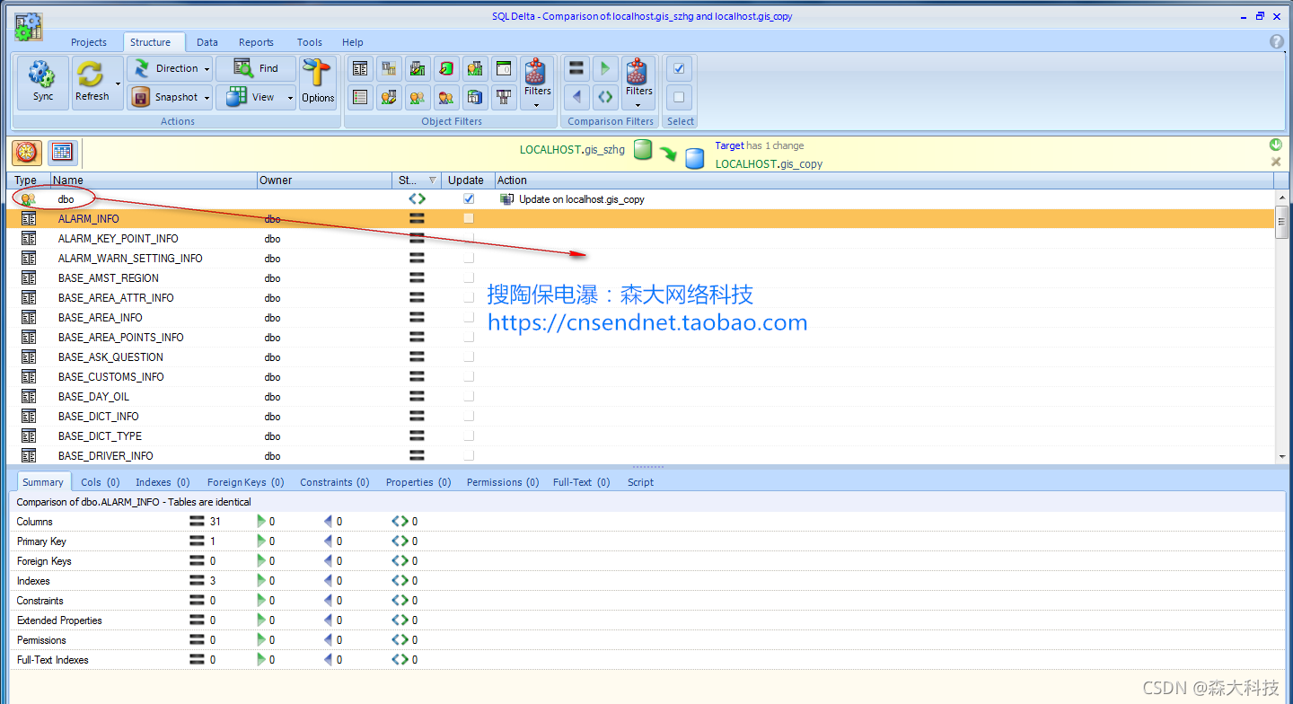Toggle Update checkbox on BASE_AMST_REGION row
The image size is (1293, 704).
(469, 277)
